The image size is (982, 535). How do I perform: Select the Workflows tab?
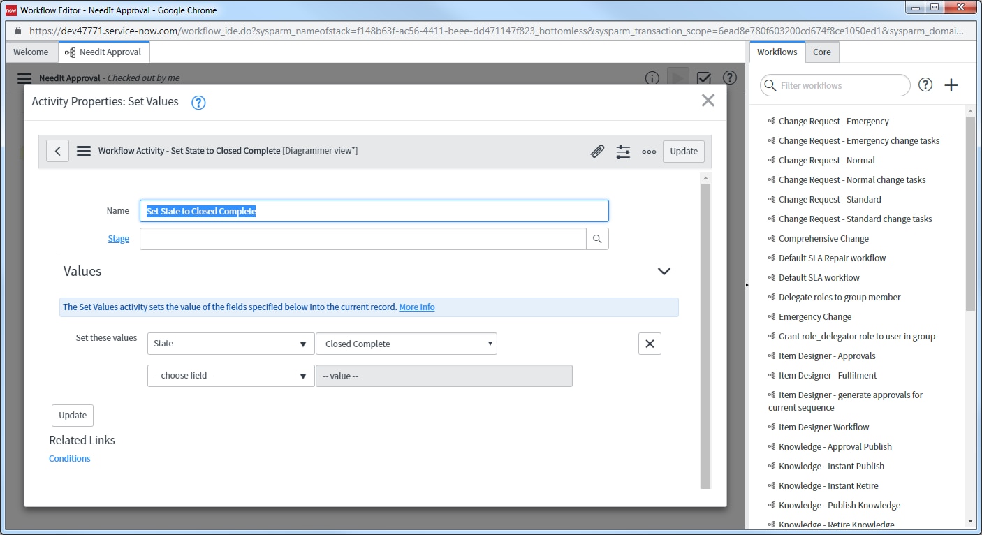pos(777,52)
